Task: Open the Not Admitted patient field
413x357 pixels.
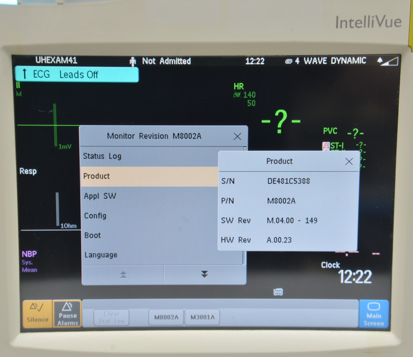Action: point(166,61)
